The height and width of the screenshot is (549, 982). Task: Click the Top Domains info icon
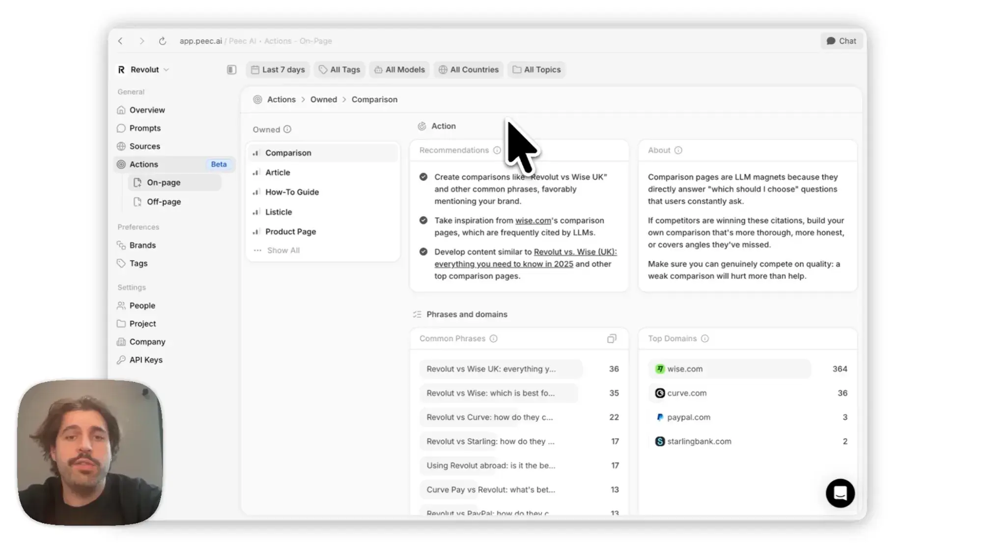pos(704,339)
